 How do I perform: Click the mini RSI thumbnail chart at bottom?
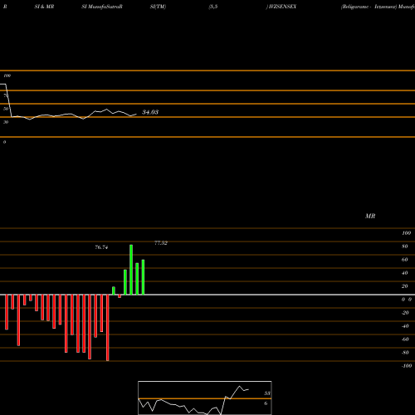pos(205,398)
